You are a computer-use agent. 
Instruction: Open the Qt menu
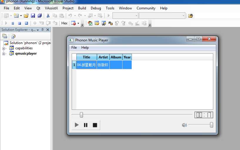(38, 8)
